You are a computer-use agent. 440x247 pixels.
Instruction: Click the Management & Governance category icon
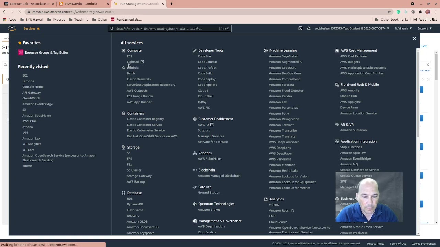coord(195,221)
